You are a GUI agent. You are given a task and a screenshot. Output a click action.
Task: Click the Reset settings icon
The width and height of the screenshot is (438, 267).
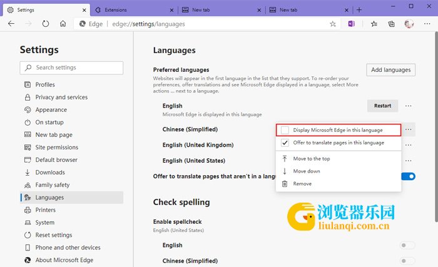(28, 235)
